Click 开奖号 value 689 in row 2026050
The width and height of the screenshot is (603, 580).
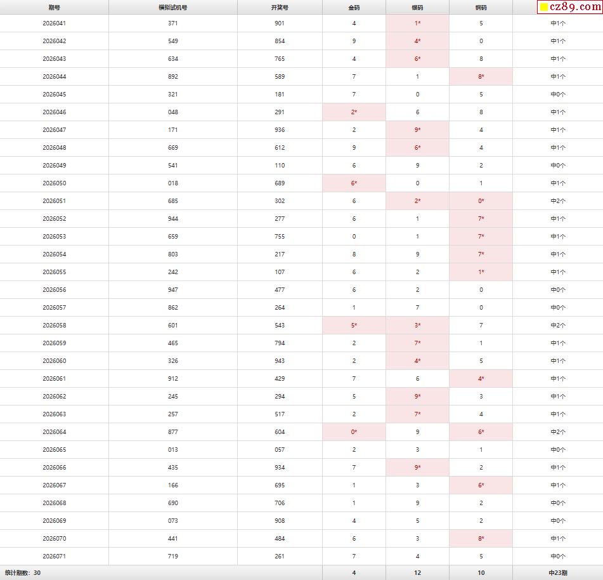click(280, 183)
